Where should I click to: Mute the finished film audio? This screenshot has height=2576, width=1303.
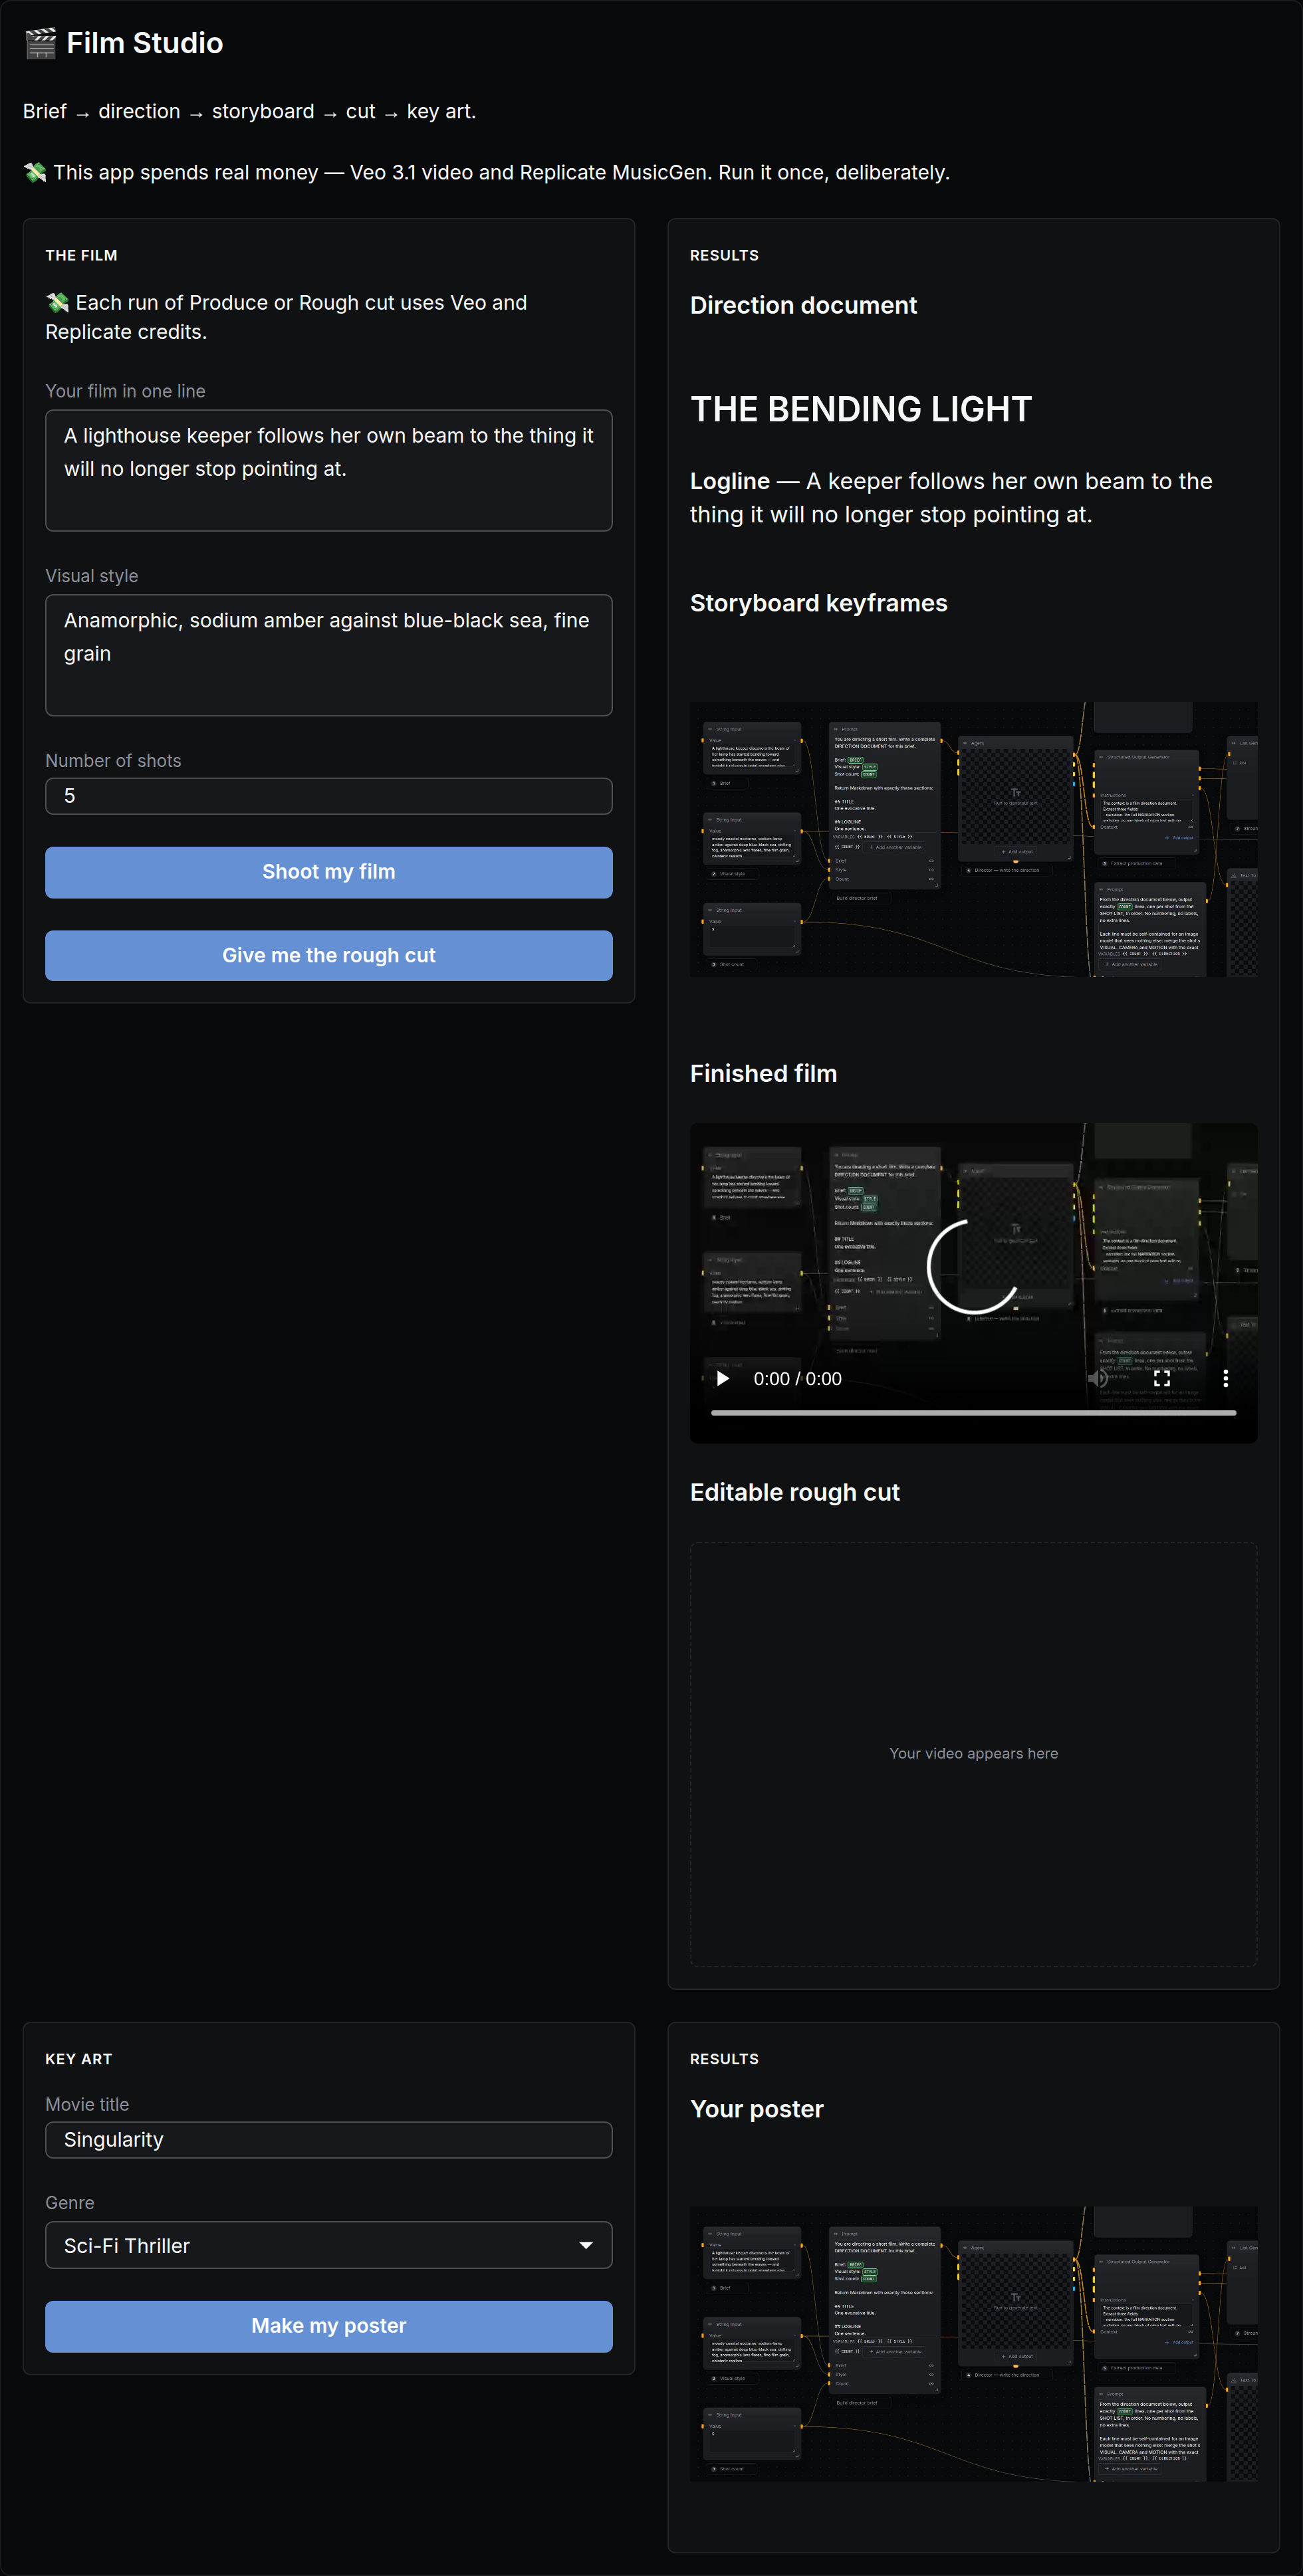pyautogui.click(x=1098, y=1379)
